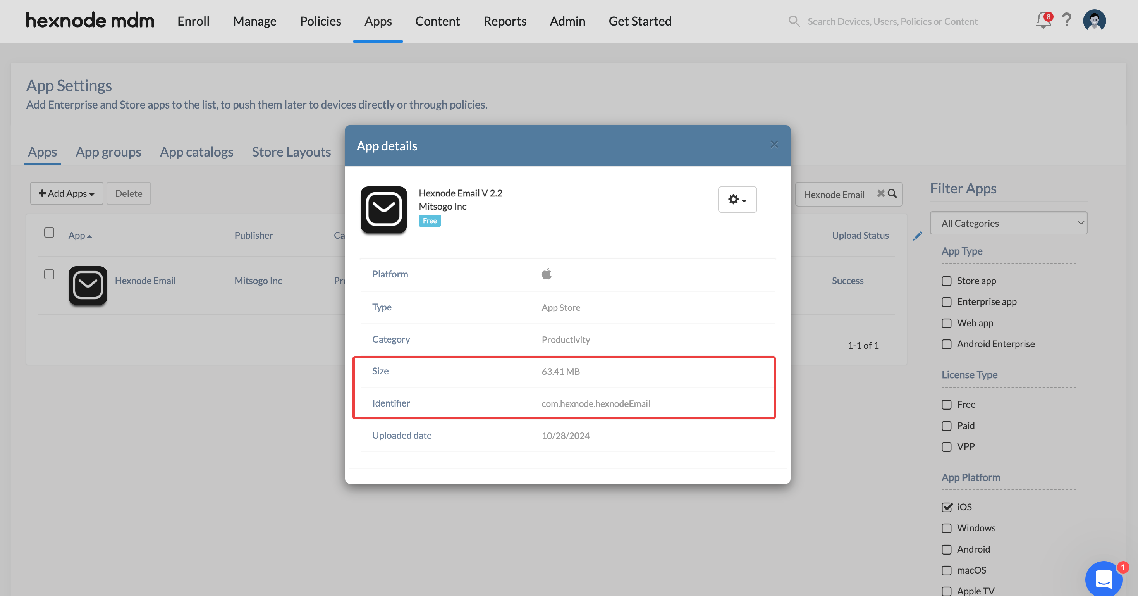Click the 1-1 of 1 pagination text

tap(863, 345)
